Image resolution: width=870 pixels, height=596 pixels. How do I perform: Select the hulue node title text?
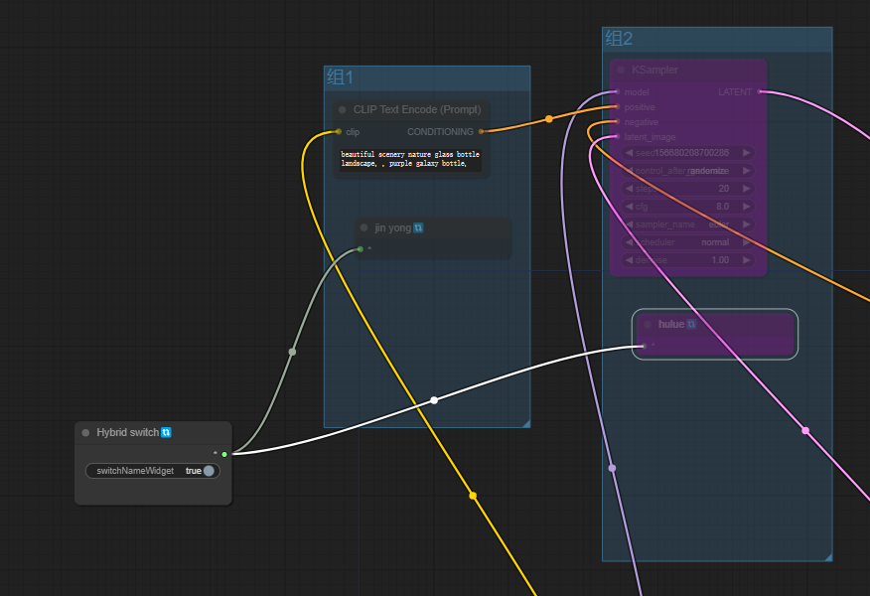[671, 324]
